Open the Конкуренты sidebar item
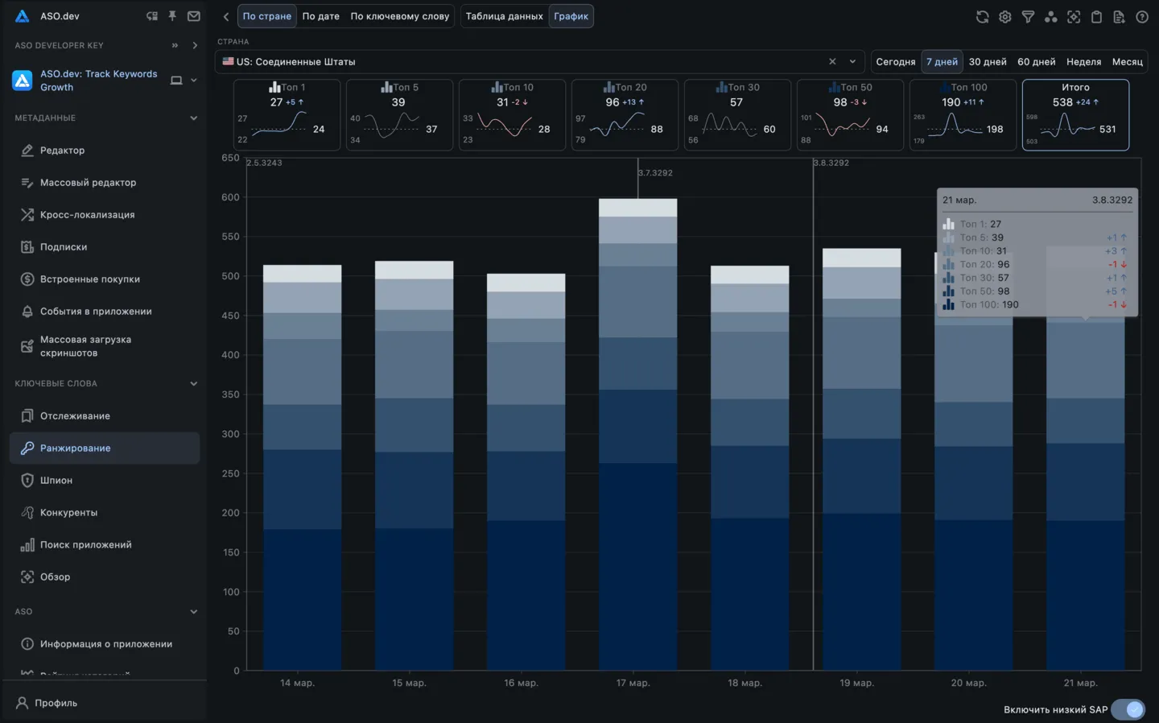This screenshot has width=1159, height=723. (x=68, y=513)
